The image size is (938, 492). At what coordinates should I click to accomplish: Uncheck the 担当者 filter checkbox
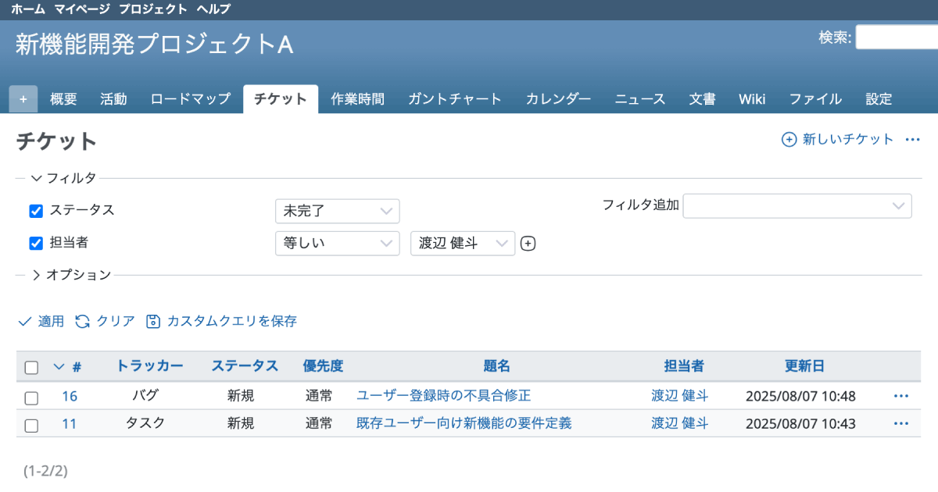coord(35,243)
